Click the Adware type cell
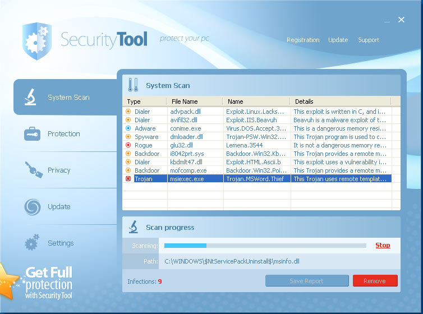423x314 pixels. click(x=145, y=128)
